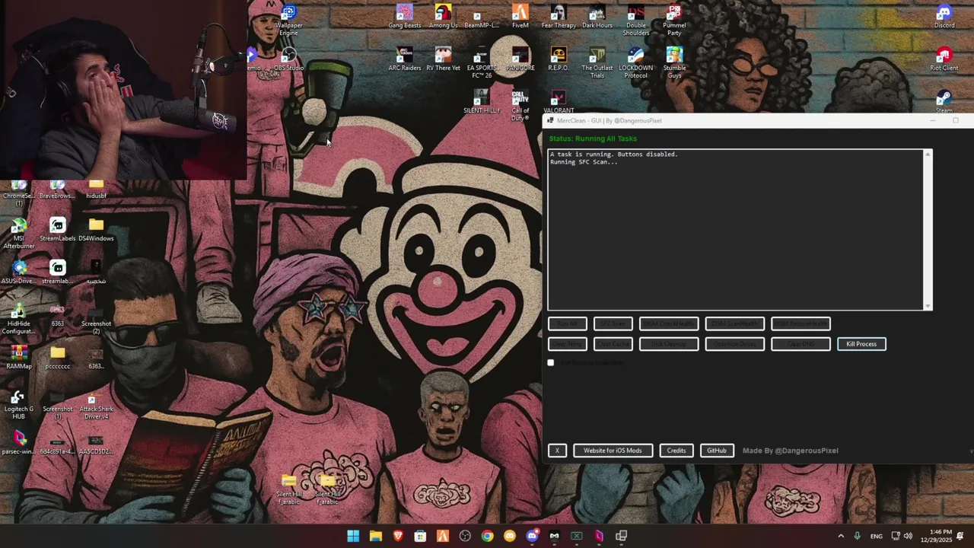Launch Pummel Party from desktop
The height and width of the screenshot is (548, 974).
(x=674, y=21)
